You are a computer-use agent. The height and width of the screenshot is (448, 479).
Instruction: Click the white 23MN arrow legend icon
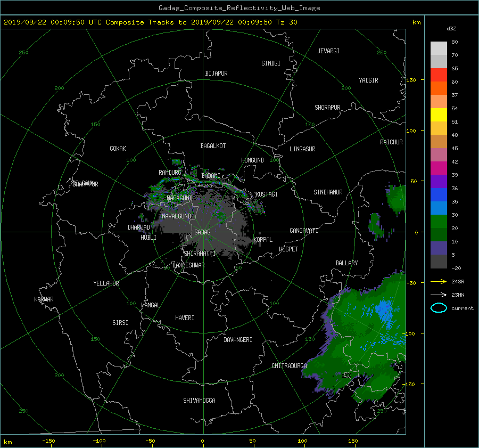click(x=439, y=295)
